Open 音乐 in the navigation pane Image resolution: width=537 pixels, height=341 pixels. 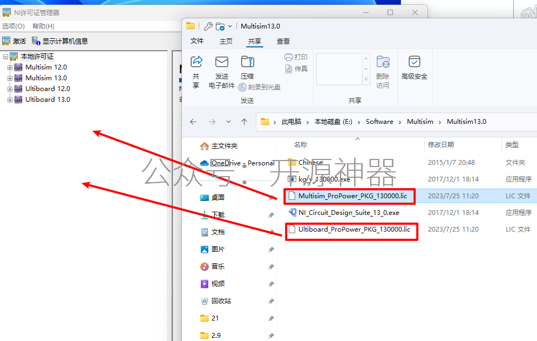(213, 266)
